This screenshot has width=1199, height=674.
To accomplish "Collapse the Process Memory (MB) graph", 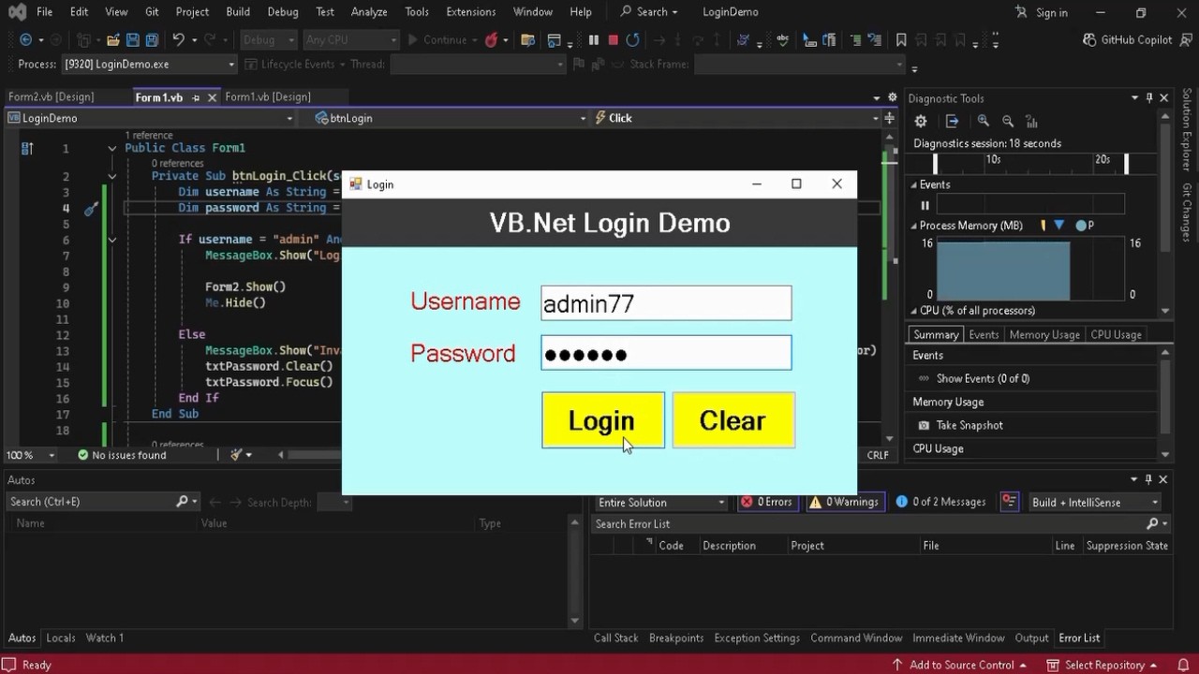I will 914,226.
